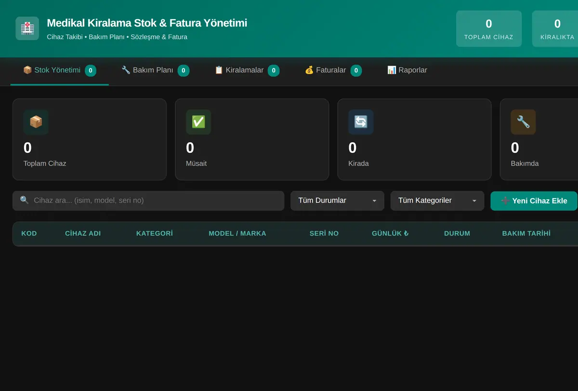578x391 pixels.
Task: Click the CİHAZ ADI column header
Action: [x=83, y=233]
